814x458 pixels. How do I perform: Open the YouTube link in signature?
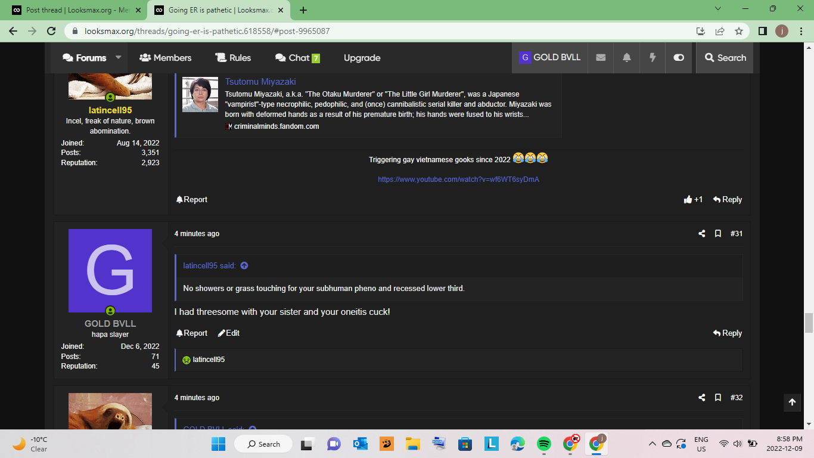click(458, 180)
